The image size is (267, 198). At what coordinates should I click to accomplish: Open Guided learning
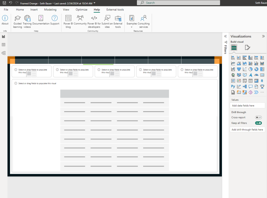coord(17,22)
